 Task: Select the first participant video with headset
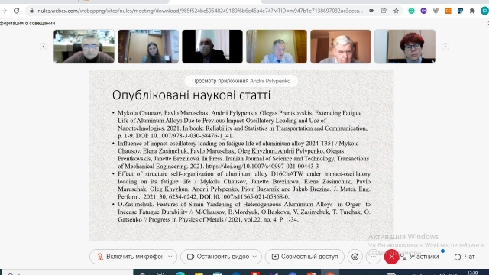84,47
